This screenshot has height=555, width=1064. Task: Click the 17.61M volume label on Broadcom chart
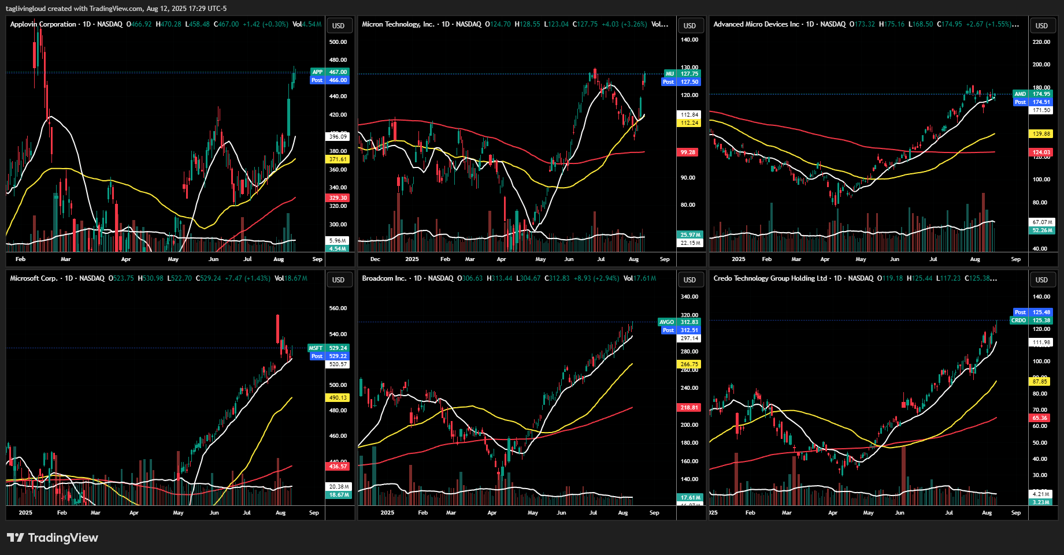[x=690, y=498]
